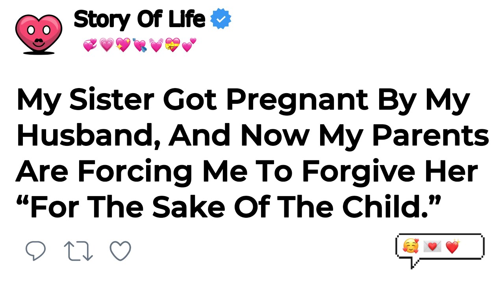The image size is (504, 283).
Task: Click the red heart emoji in pixel bubble
Action: coord(452,247)
